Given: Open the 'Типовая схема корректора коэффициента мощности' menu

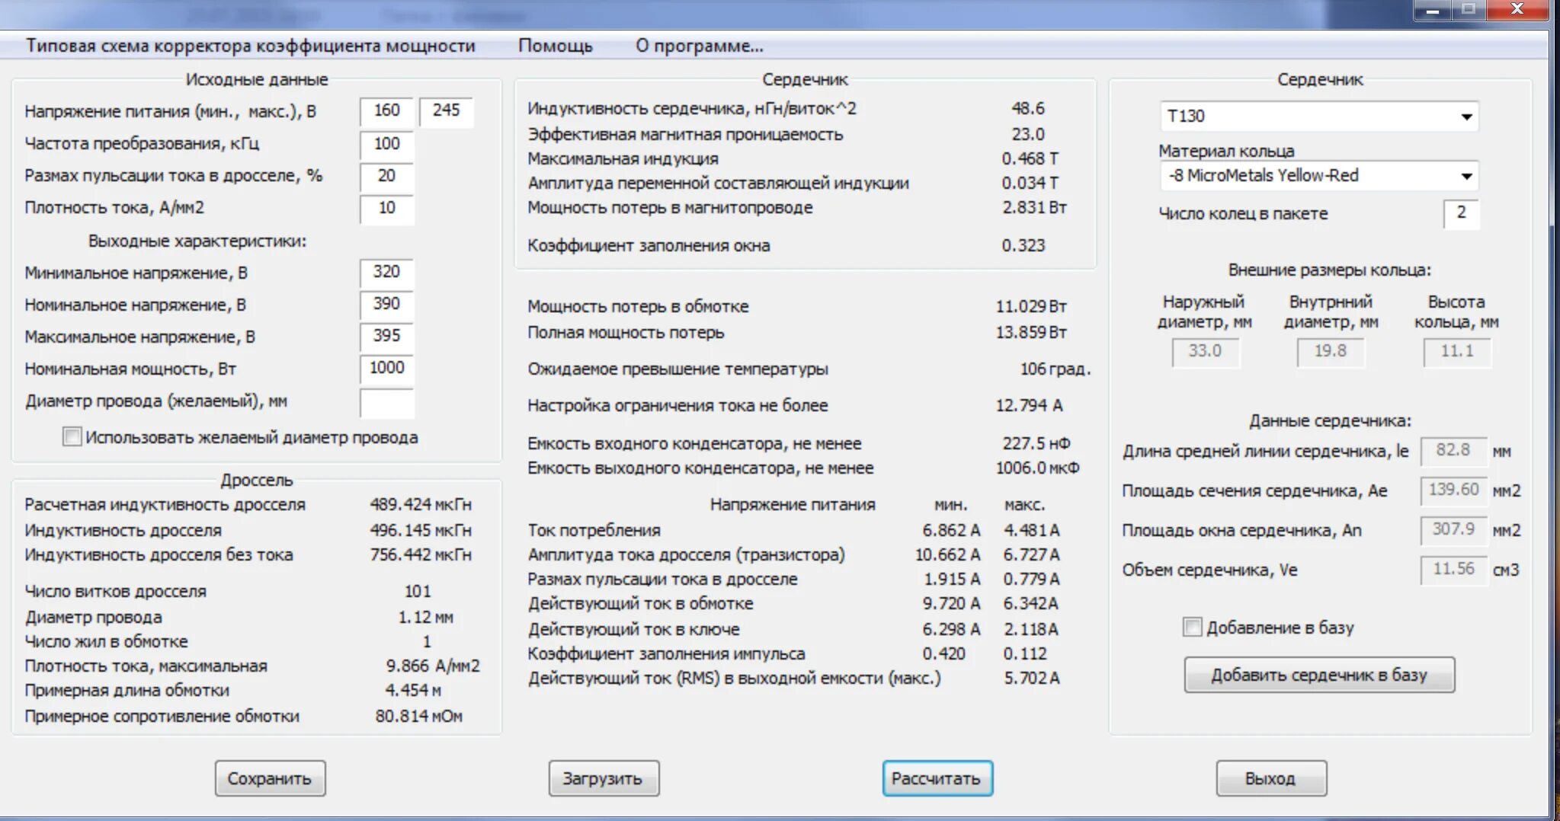Looking at the screenshot, I should click(251, 46).
